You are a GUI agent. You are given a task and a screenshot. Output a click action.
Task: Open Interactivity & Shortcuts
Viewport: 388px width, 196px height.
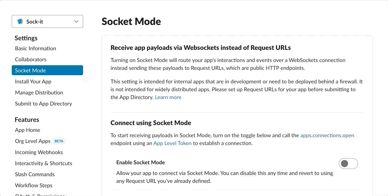(44, 163)
